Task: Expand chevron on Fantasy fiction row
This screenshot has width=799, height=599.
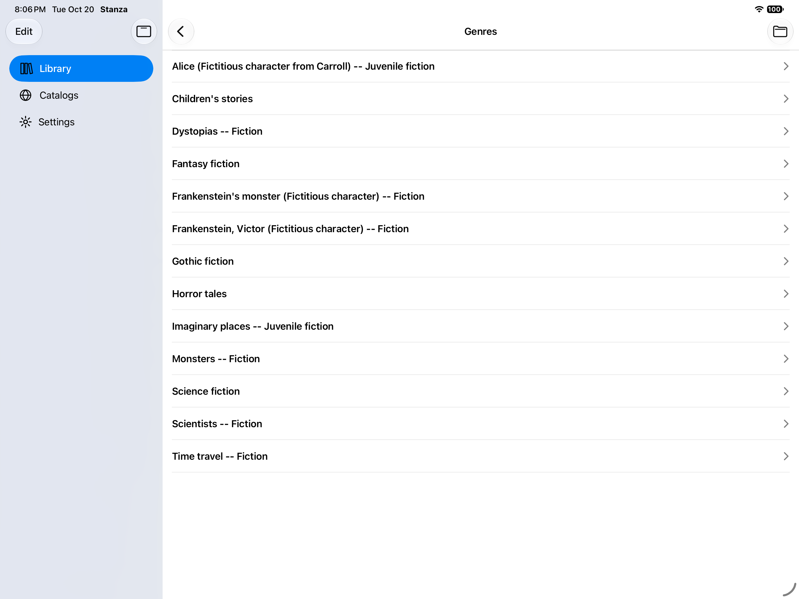Action: coord(786,164)
